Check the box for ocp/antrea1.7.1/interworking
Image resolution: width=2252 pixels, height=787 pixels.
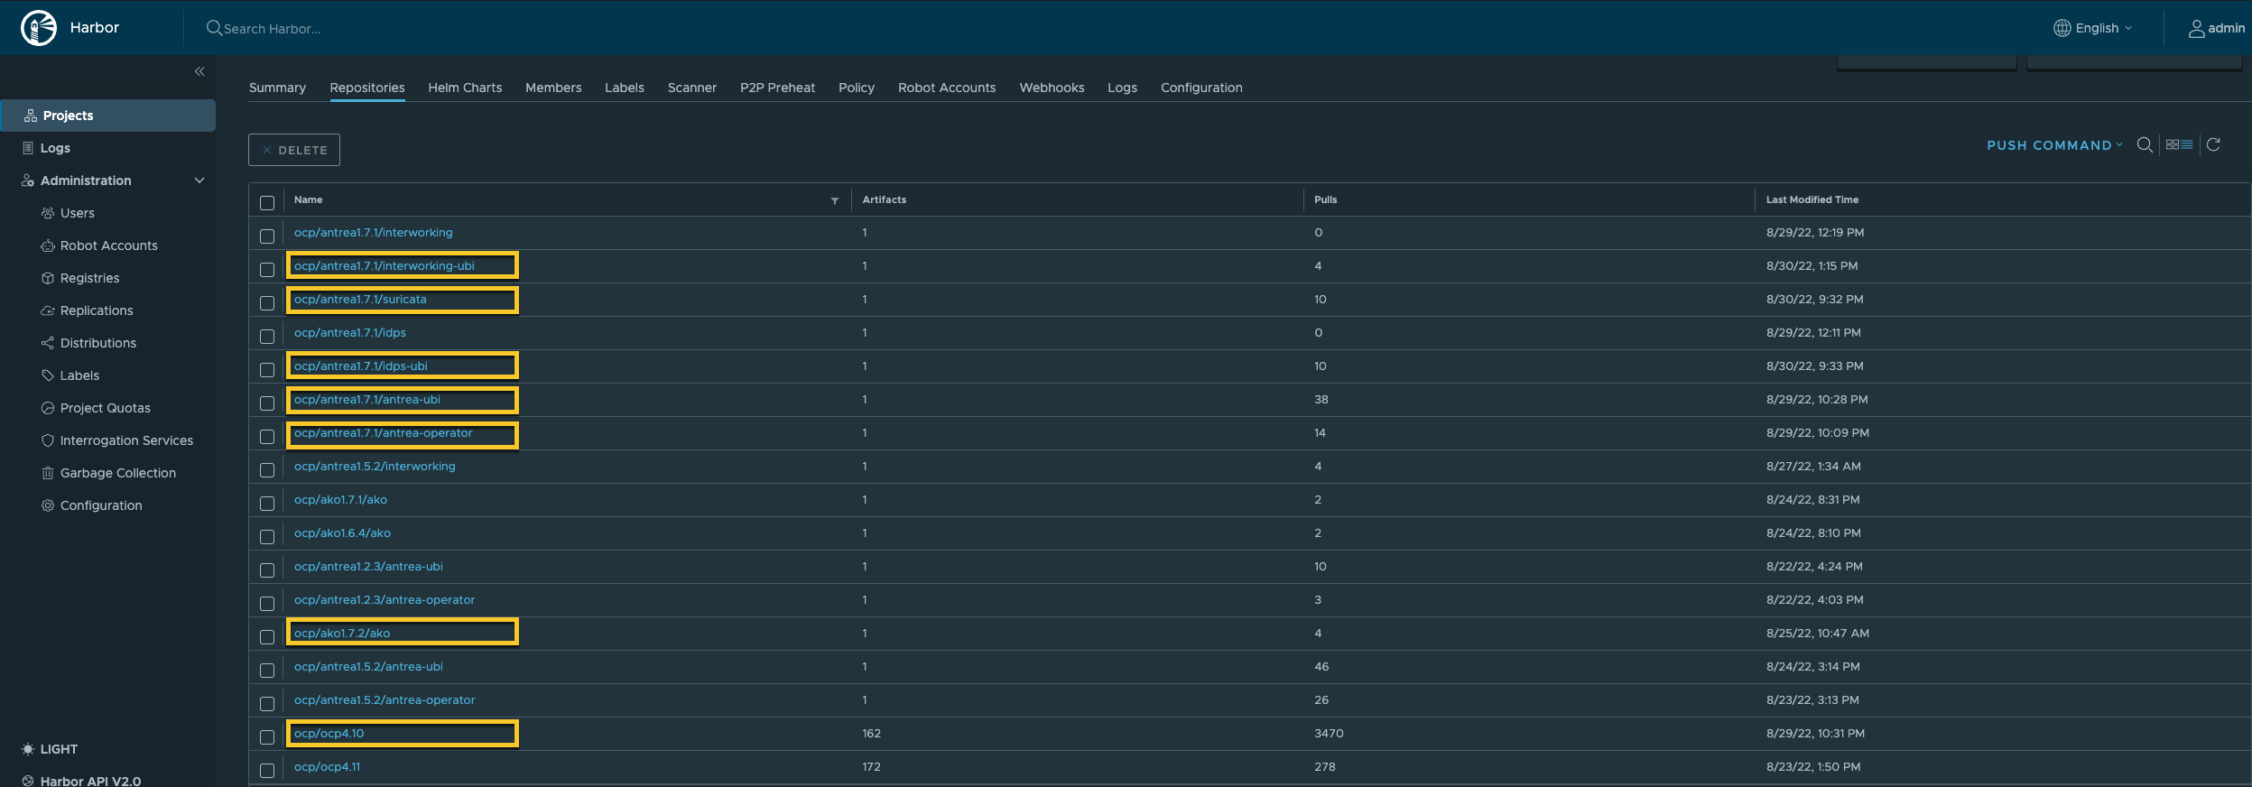[x=267, y=236]
